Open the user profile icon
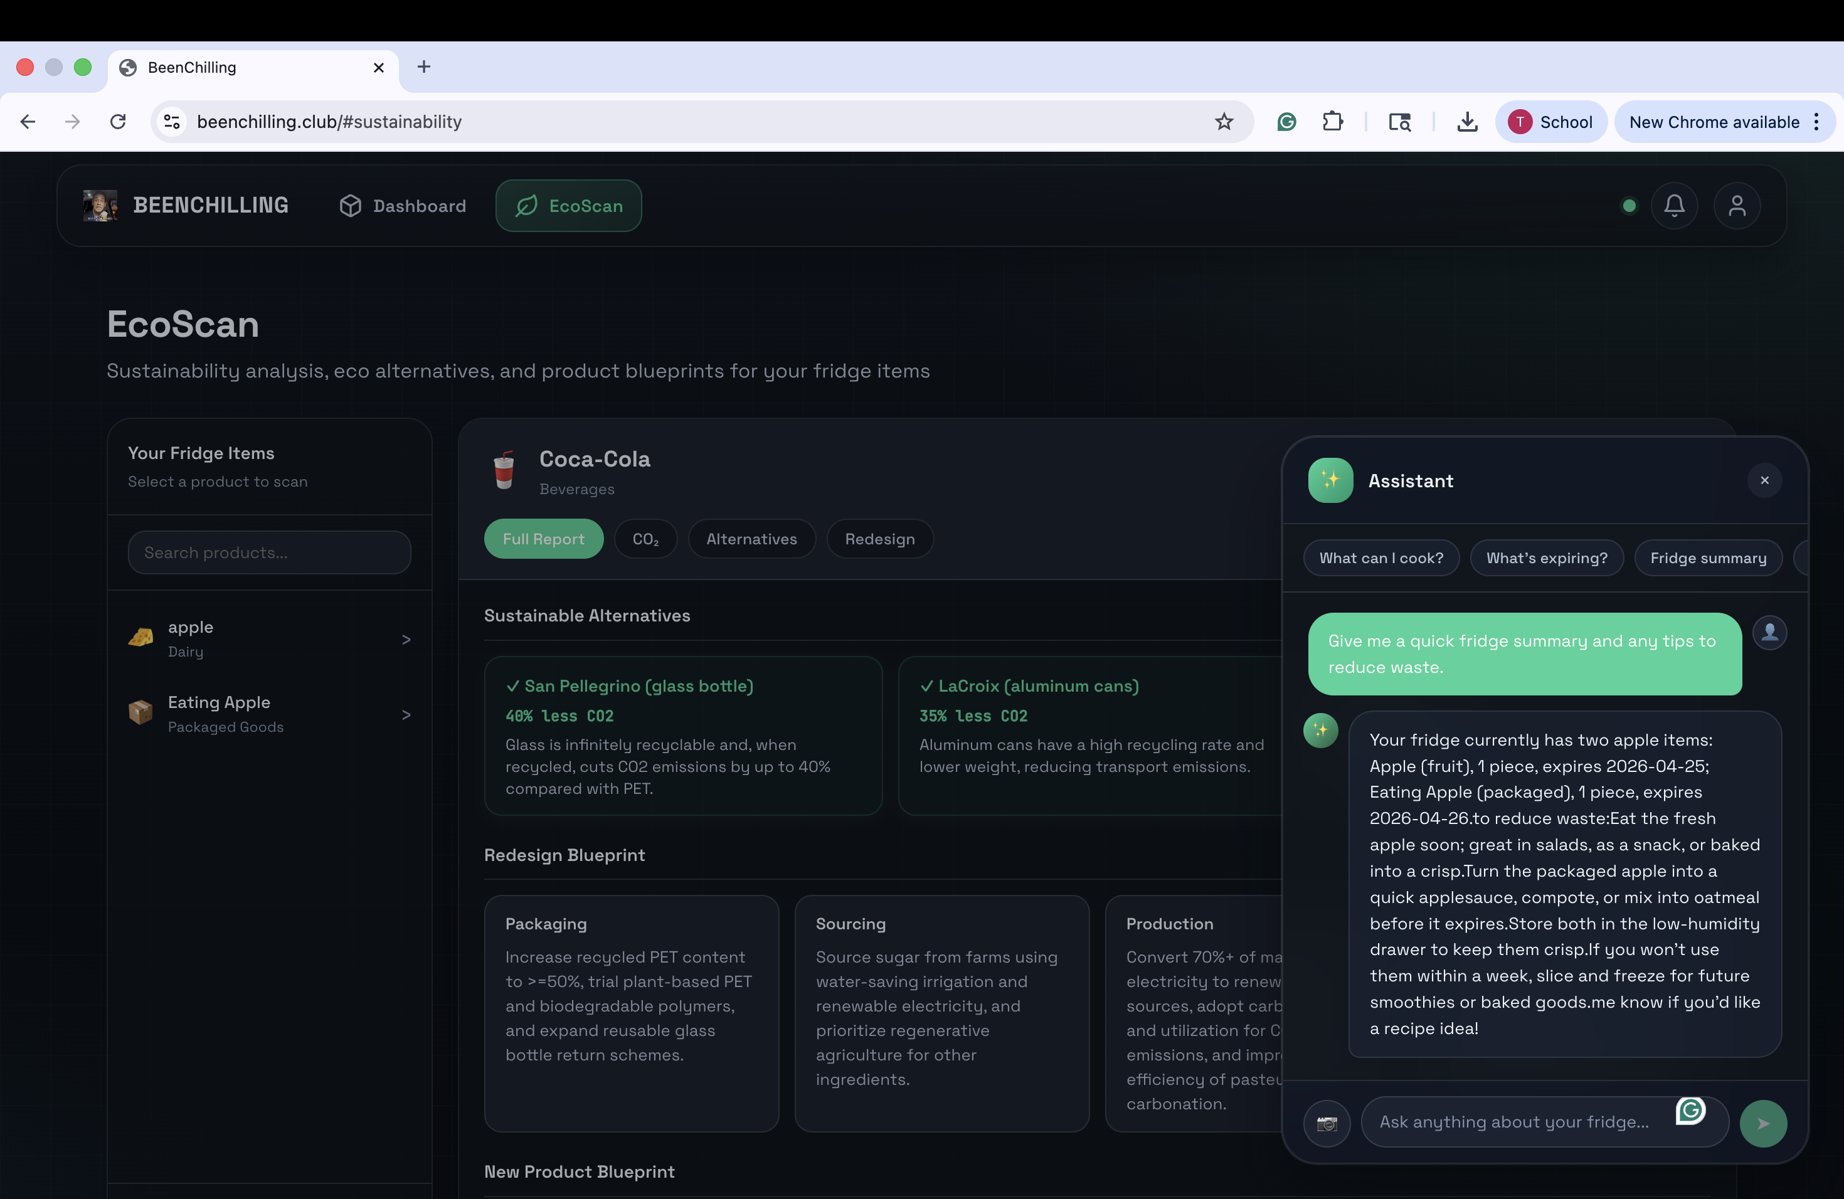1844x1199 pixels. click(x=1736, y=206)
